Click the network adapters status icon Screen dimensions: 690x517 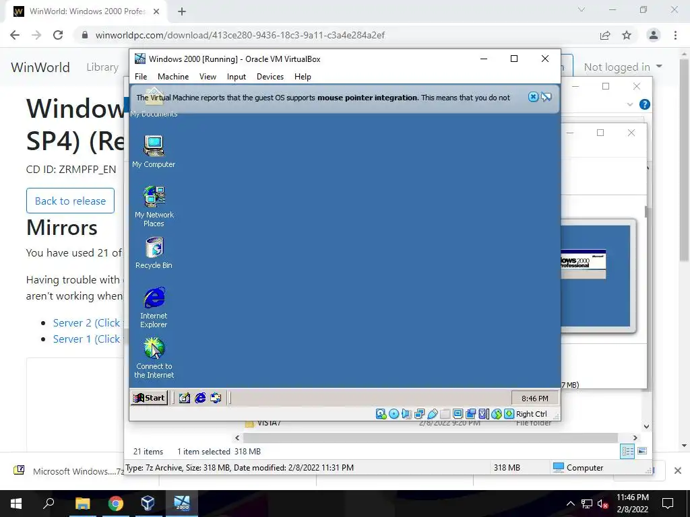pyautogui.click(x=419, y=414)
